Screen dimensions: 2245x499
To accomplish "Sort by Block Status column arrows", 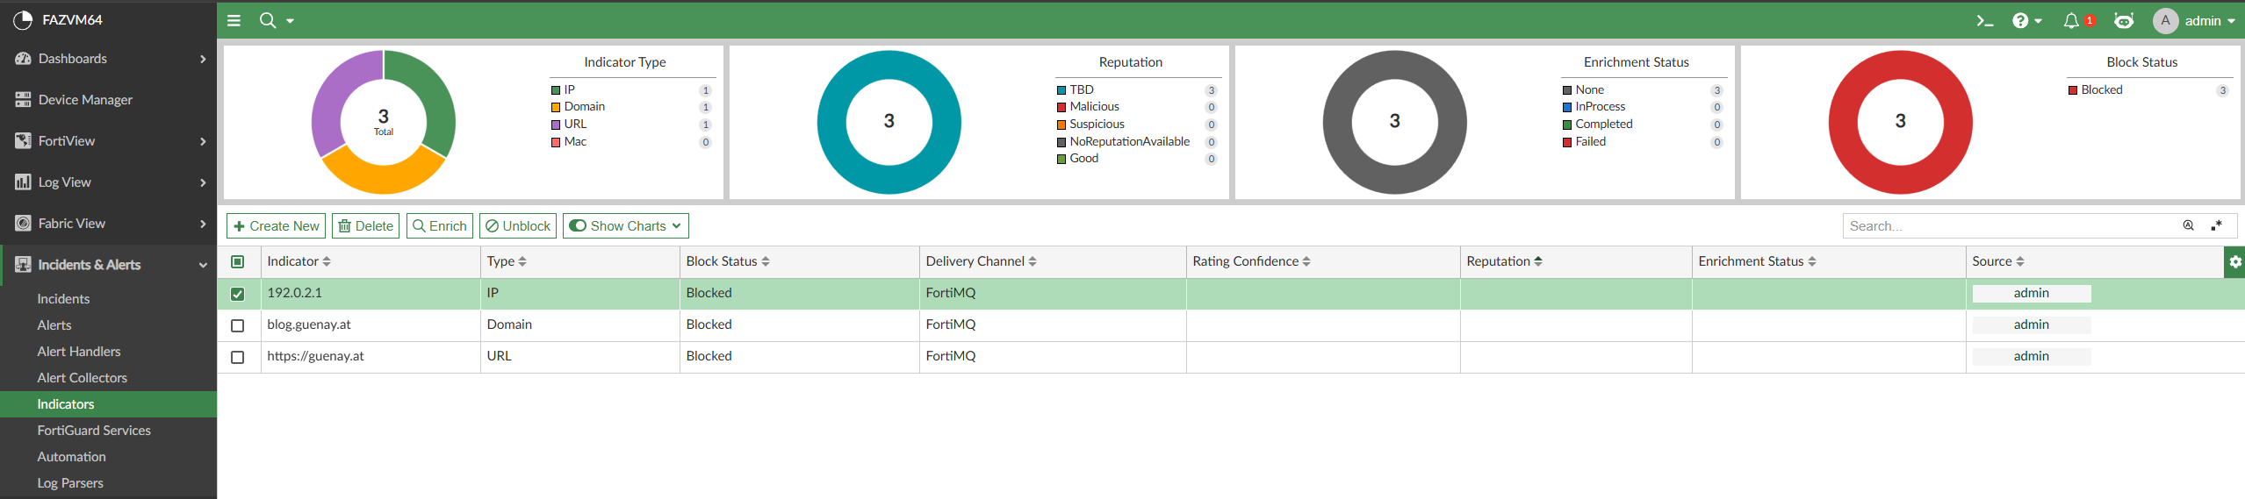I will coord(766,261).
